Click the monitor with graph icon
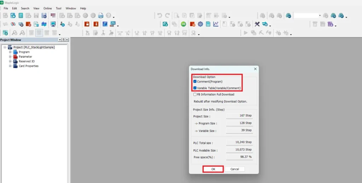Screen dimensions: 362x183 pyautogui.click(x=113, y=24)
